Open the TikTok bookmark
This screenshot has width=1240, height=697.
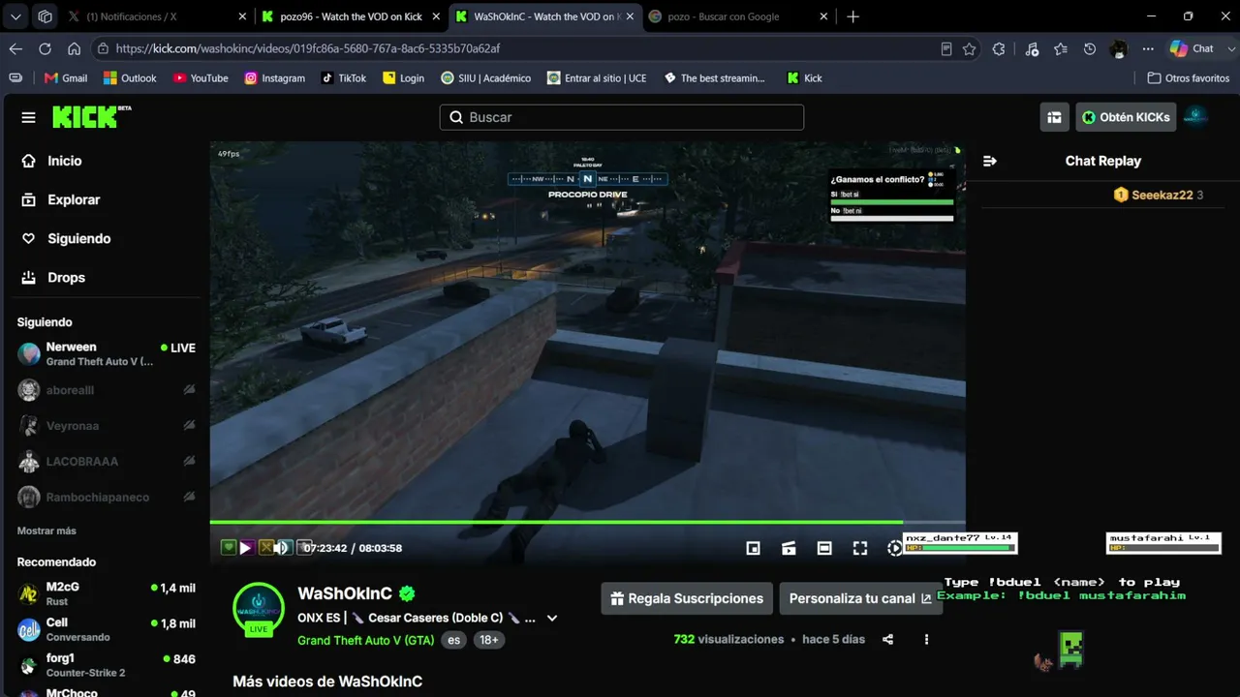click(x=344, y=78)
